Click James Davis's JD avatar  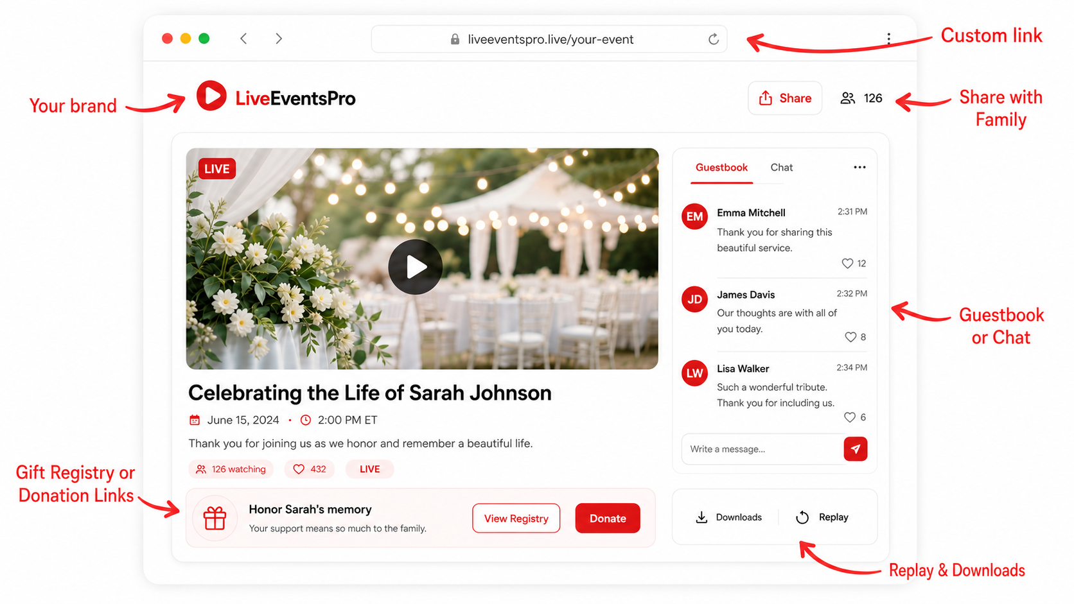pos(694,299)
